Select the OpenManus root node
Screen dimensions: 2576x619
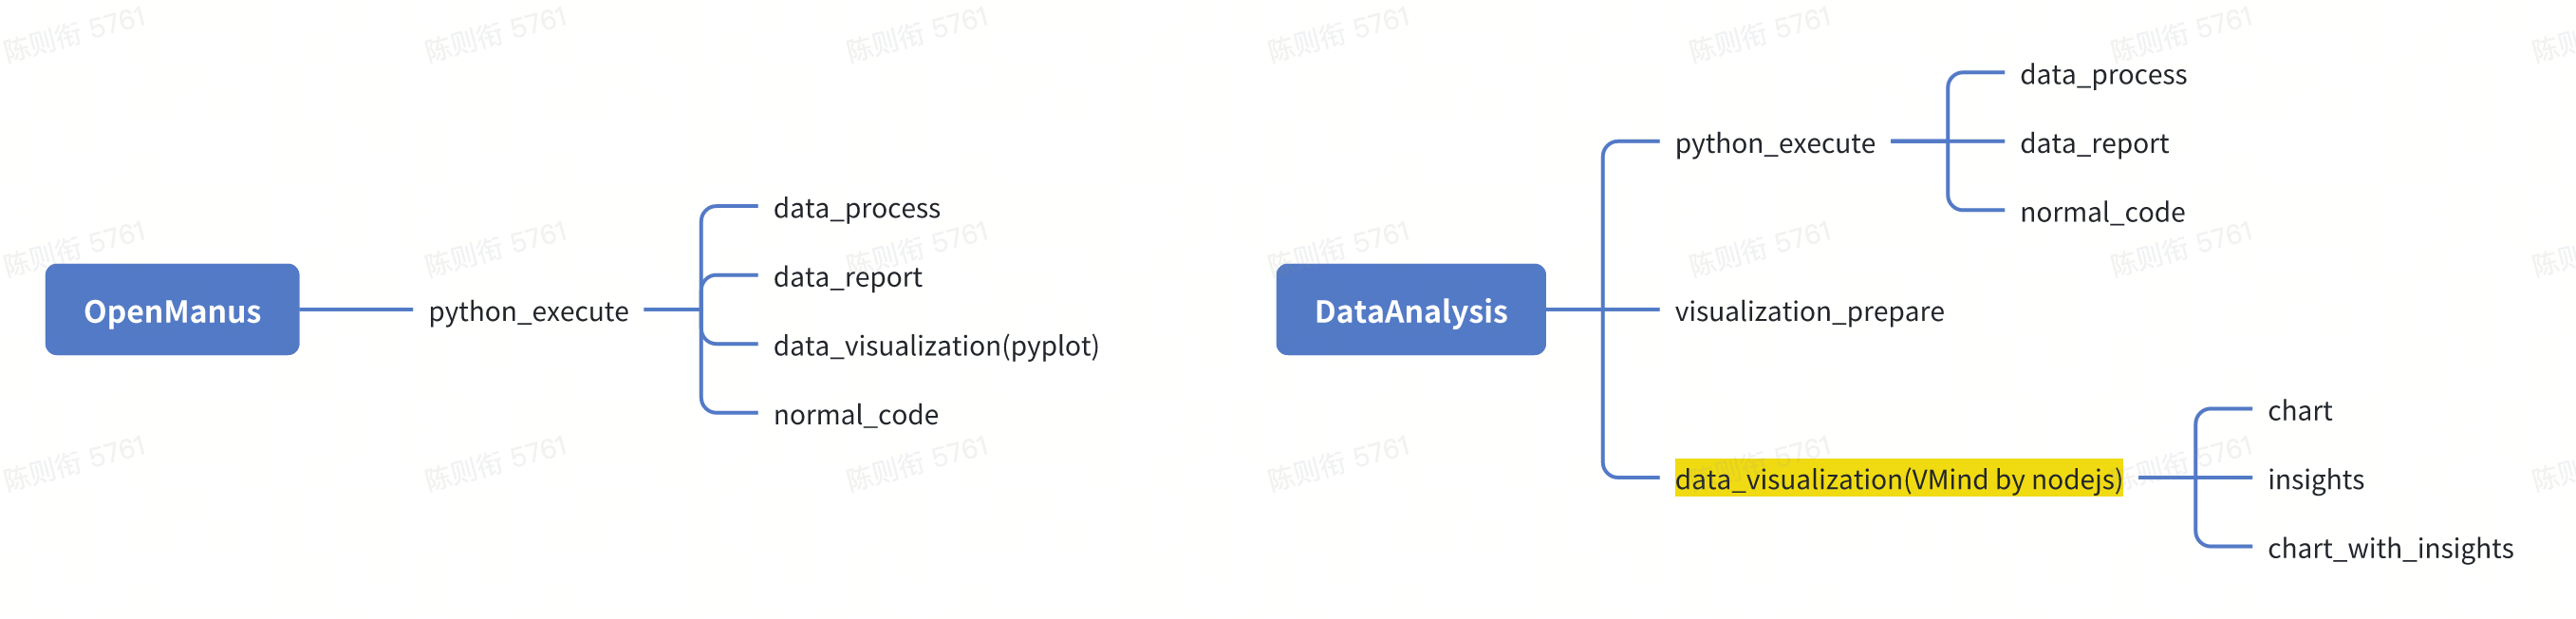[x=172, y=310]
